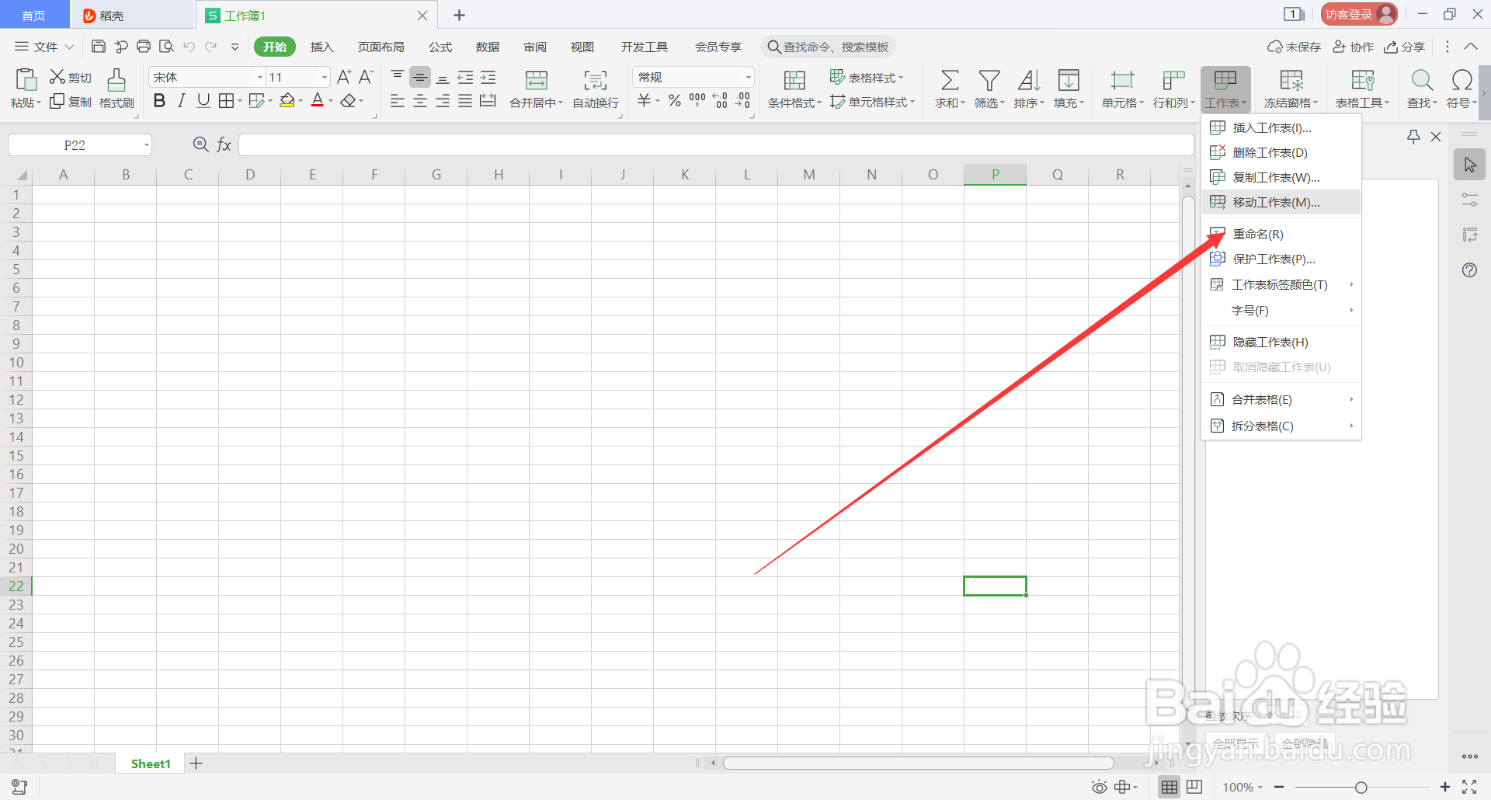Click the paste clipboard icon

point(26,79)
